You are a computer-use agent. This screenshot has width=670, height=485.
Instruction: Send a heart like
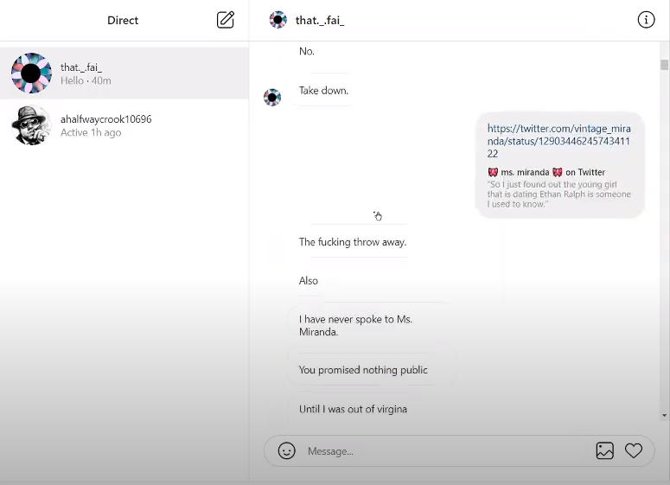[x=633, y=450]
